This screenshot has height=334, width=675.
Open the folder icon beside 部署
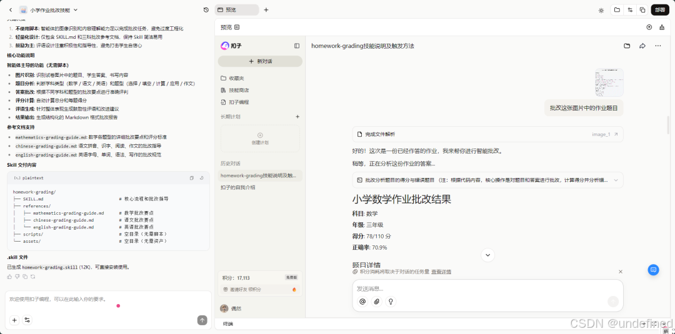(x=617, y=10)
